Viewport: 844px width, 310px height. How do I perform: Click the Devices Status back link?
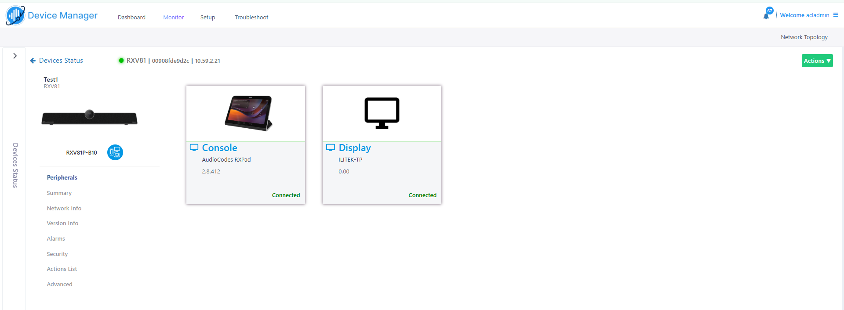point(61,61)
